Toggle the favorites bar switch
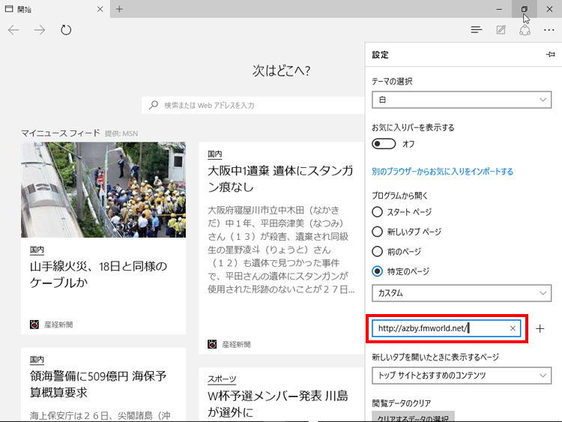562x422 pixels. 384,143
